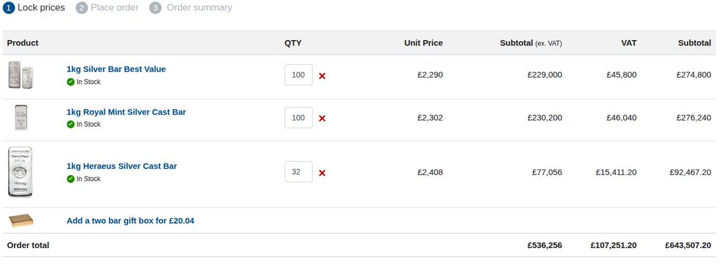
Task: Open 1kg Royal Mint Silver Cast Bar link
Action: [x=126, y=112]
